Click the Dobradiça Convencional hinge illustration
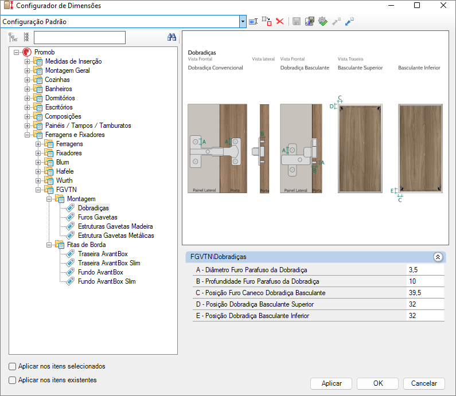This screenshot has width=456, height=396. (x=217, y=148)
